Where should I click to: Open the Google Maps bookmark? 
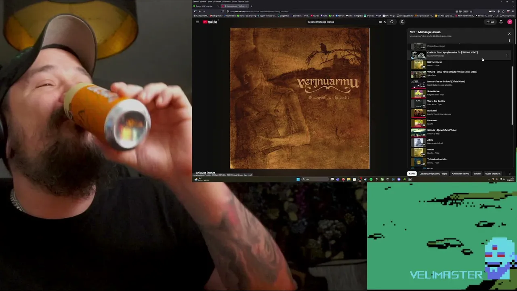tap(284, 16)
